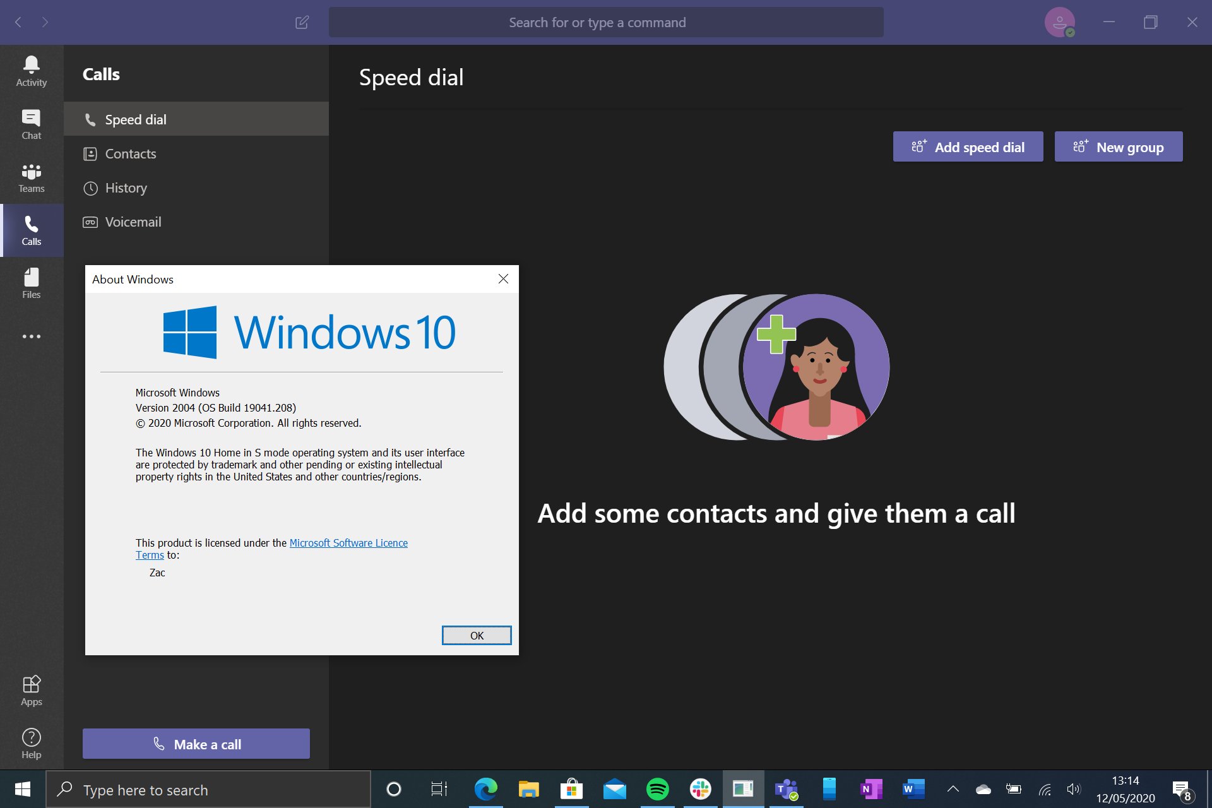Image resolution: width=1212 pixels, height=808 pixels.
Task: Open the Windows Start menu
Action: coord(23,789)
